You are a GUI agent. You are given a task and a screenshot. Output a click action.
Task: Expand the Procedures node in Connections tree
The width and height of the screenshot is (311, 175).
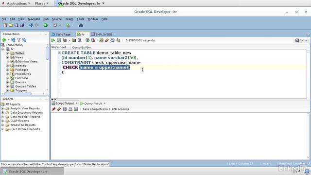coord(7,74)
